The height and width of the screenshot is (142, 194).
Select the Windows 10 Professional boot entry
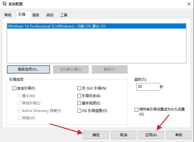pyautogui.click(x=97, y=26)
